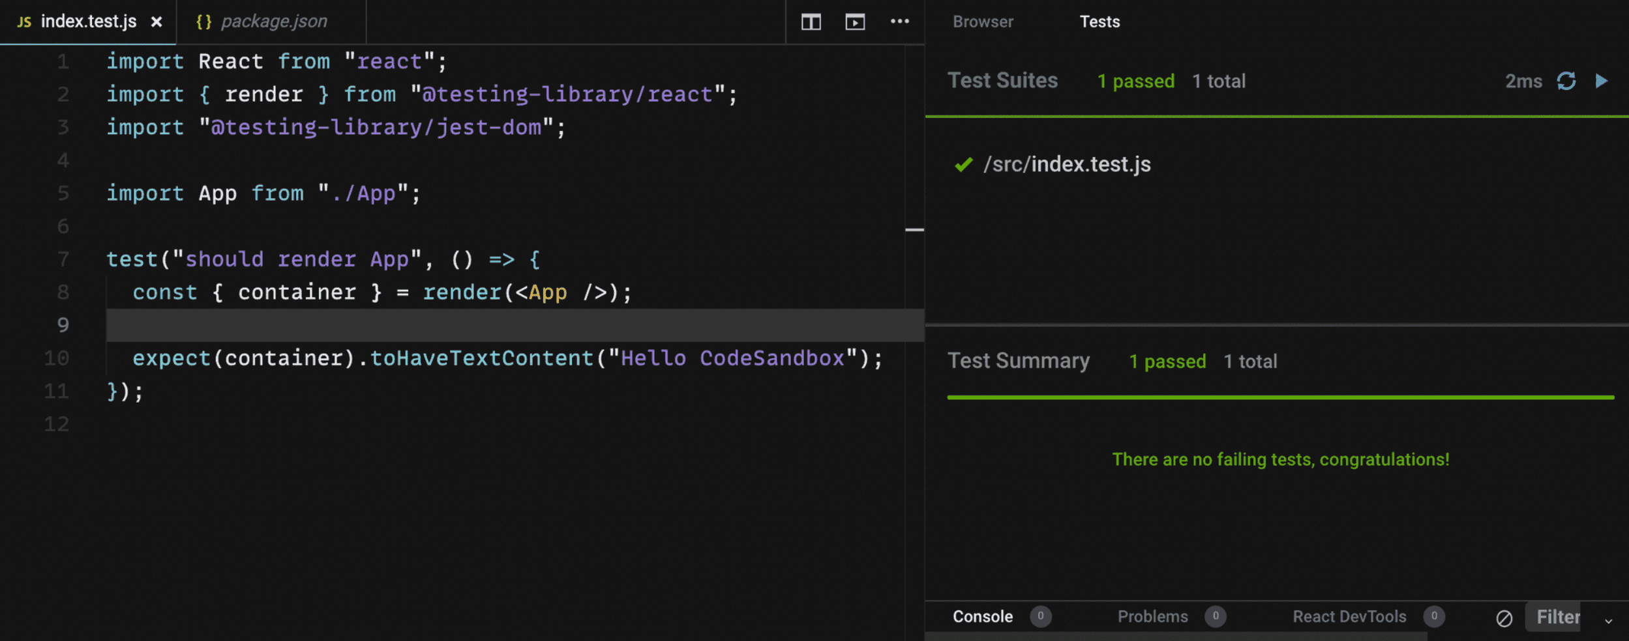Open the package.json tab
The height and width of the screenshot is (641, 1629).
click(x=272, y=21)
